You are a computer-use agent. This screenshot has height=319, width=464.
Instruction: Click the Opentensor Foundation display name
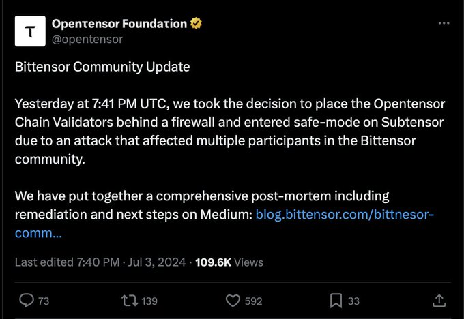119,24
